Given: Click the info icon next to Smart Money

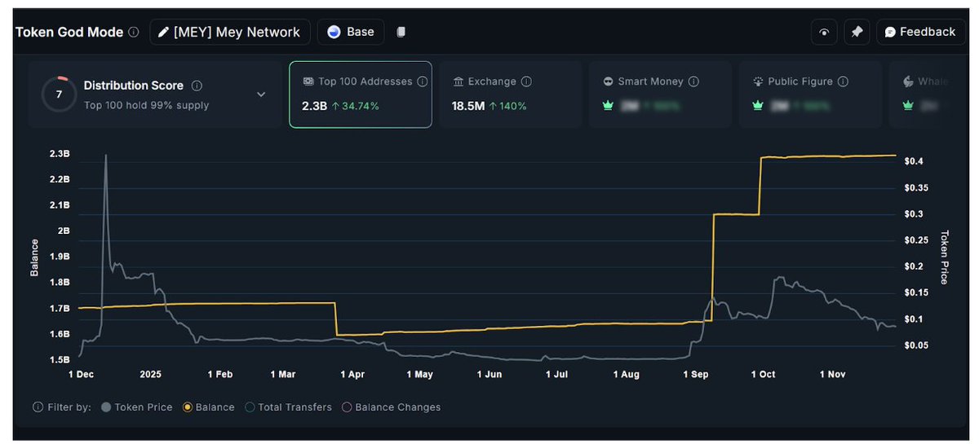Looking at the screenshot, I should coord(693,81).
